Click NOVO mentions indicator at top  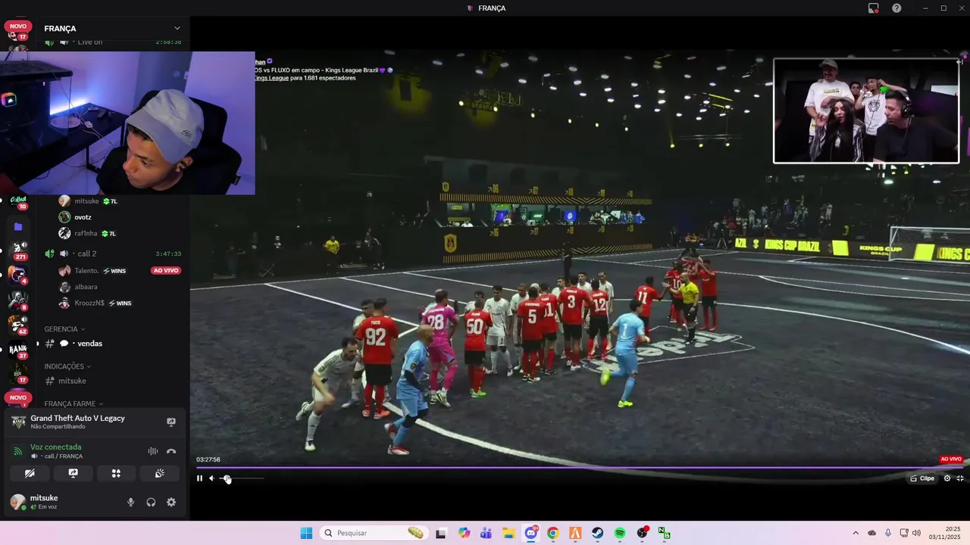tap(18, 26)
